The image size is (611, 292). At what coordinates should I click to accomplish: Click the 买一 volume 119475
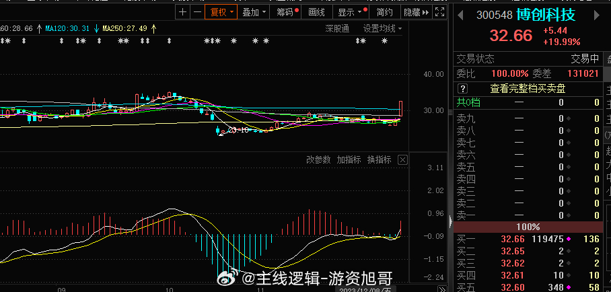[x=548, y=239]
